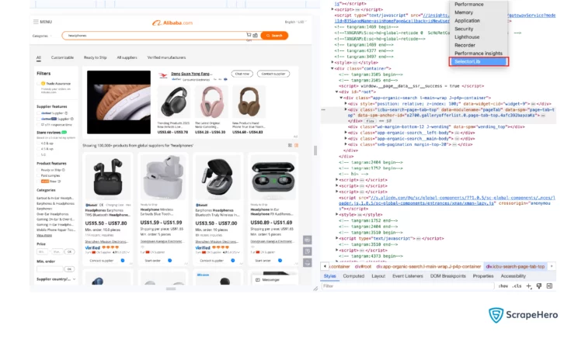Check the Paid samples filter
Screen dimensions: 578x339
pos(38,175)
